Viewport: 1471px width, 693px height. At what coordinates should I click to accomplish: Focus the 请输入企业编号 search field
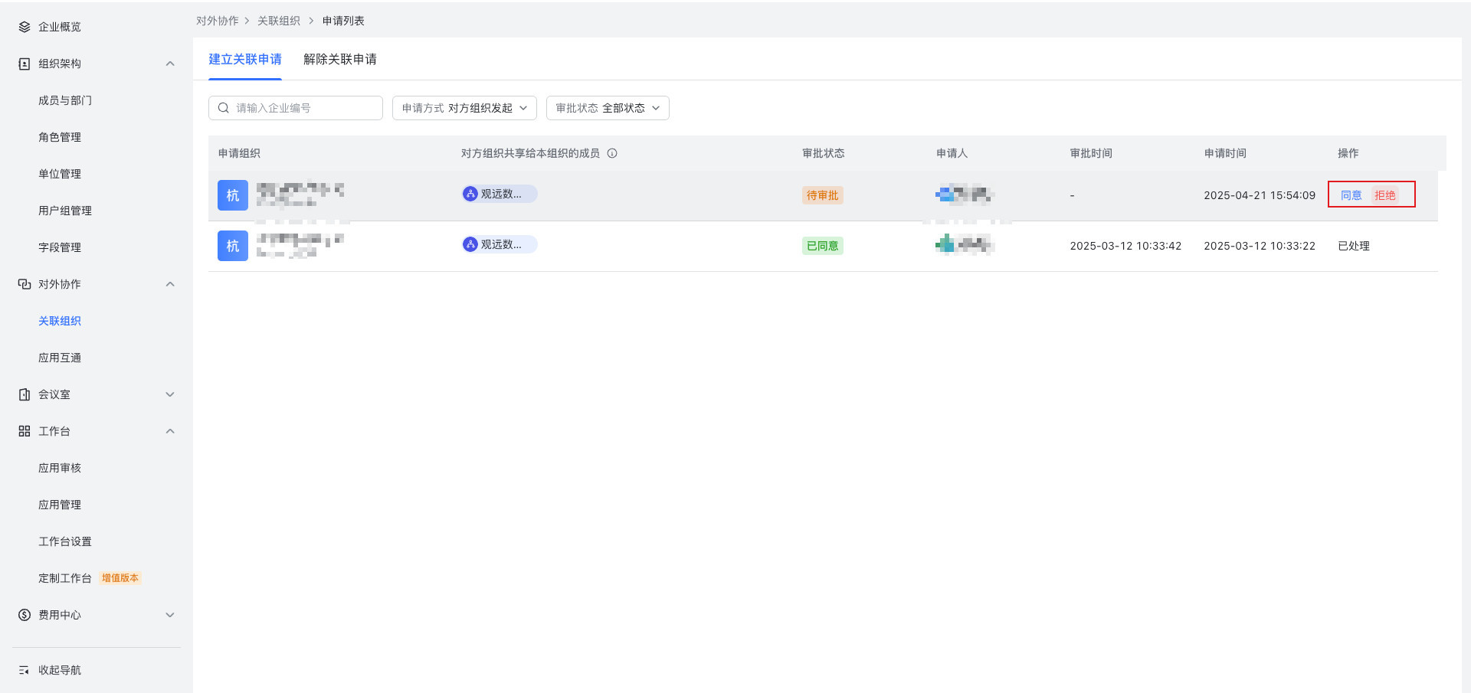pos(303,108)
